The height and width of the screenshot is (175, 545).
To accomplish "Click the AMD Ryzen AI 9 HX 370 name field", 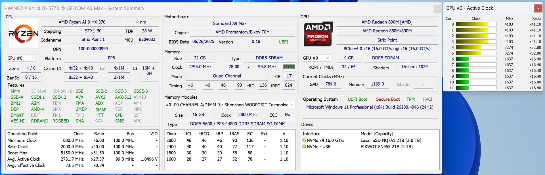I will [82, 22].
